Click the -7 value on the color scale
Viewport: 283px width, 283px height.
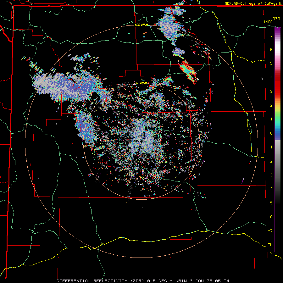tap(270, 231)
